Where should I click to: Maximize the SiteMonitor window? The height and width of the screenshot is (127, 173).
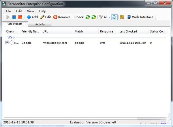tap(155, 3)
